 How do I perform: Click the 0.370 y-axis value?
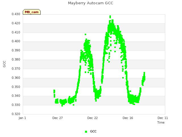click(x=16, y=68)
